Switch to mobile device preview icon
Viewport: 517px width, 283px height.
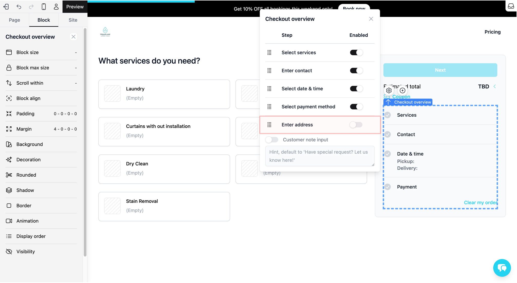tap(44, 7)
